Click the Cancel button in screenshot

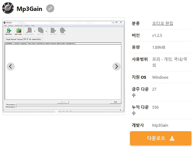click(x=63, y=102)
